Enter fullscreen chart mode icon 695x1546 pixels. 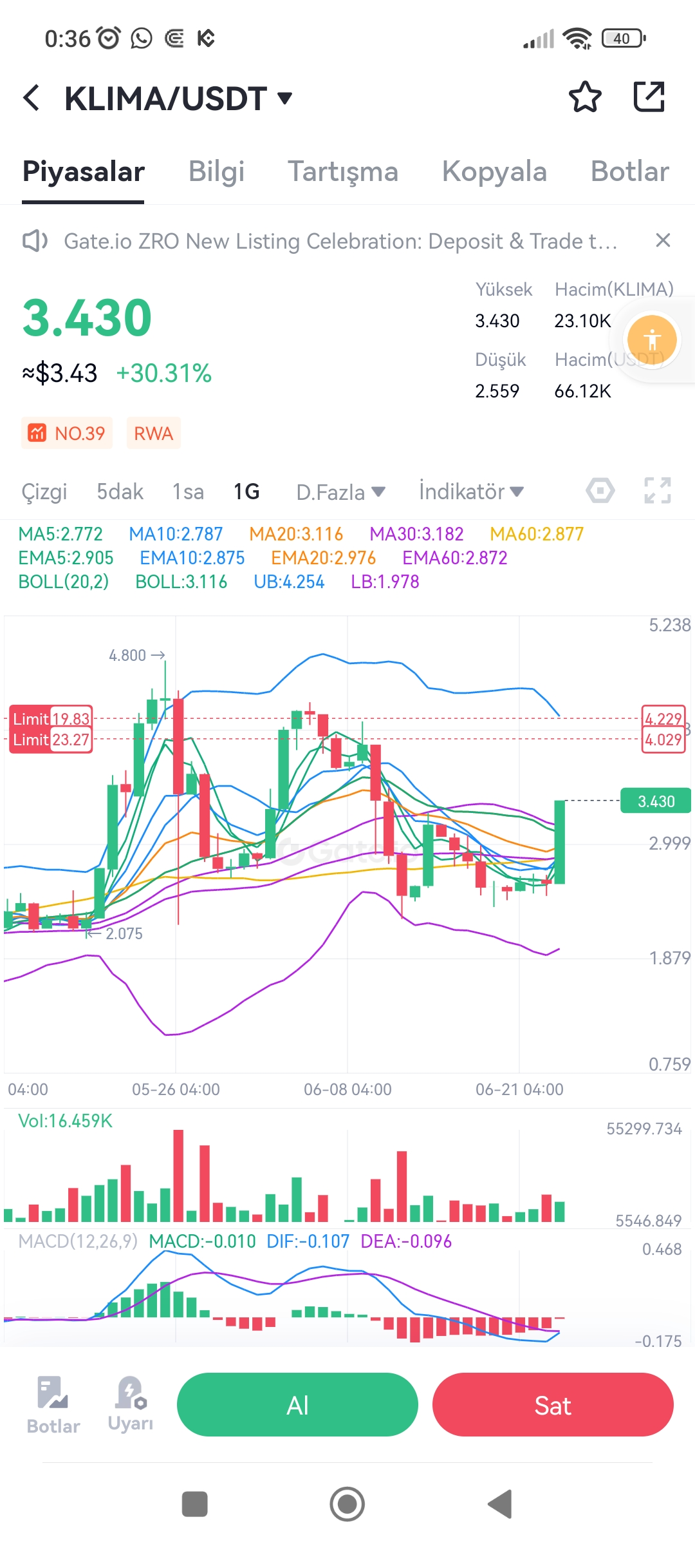click(x=658, y=491)
